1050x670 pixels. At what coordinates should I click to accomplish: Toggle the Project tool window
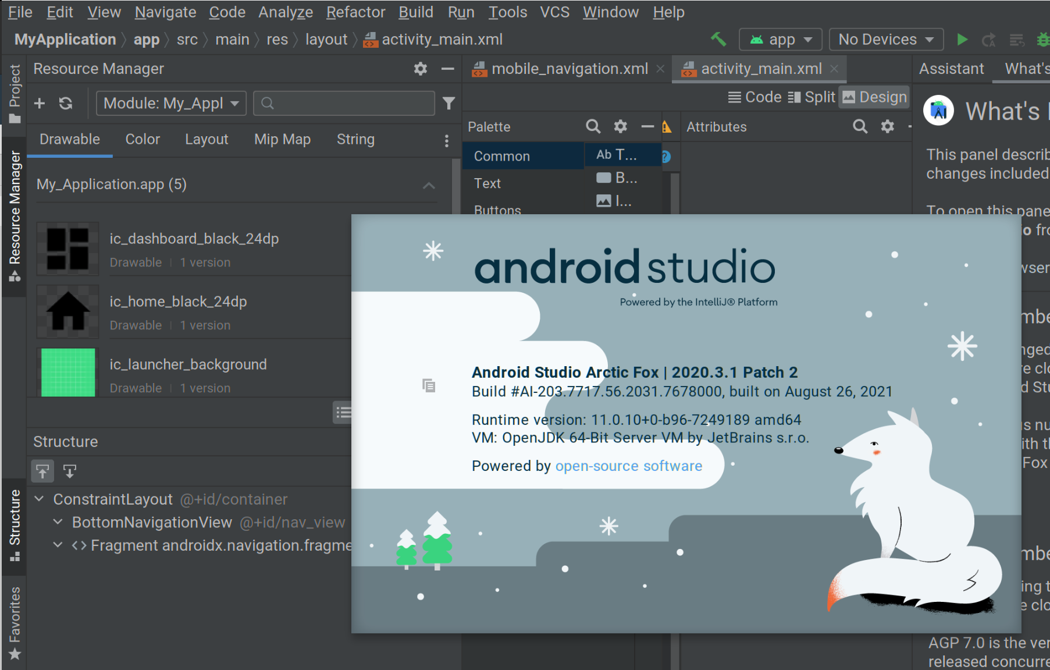(15, 93)
